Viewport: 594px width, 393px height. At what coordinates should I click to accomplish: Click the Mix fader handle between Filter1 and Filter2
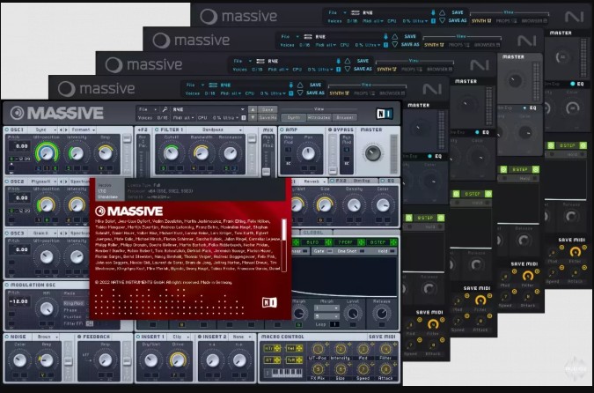pyautogui.click(x=267, y=172)
